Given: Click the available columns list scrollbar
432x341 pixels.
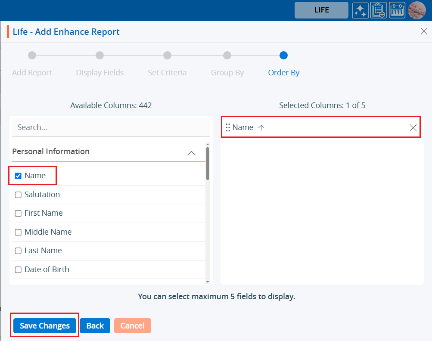Looking at the screenshot, I should [x=208, y=164].
